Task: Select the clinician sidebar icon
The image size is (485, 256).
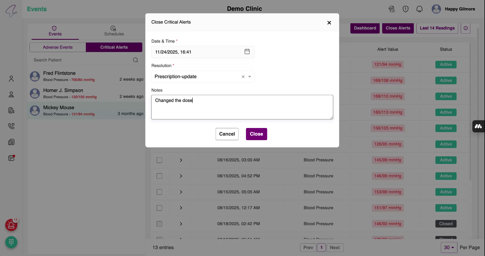Action: (11, 95)
